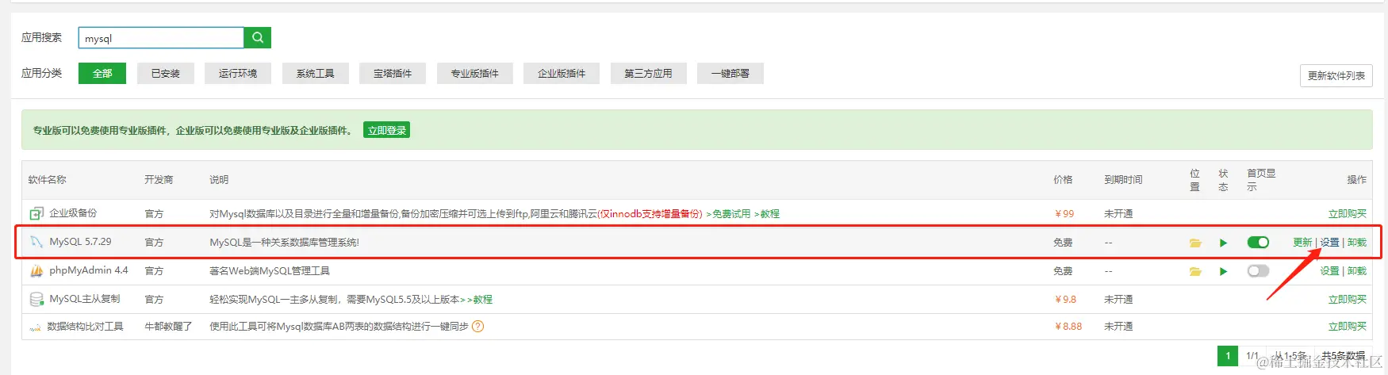The image size is (1388, 375).
Task: Click 立即购买 for 数据结构比对工具
Action: click(x=1348, y=327)
